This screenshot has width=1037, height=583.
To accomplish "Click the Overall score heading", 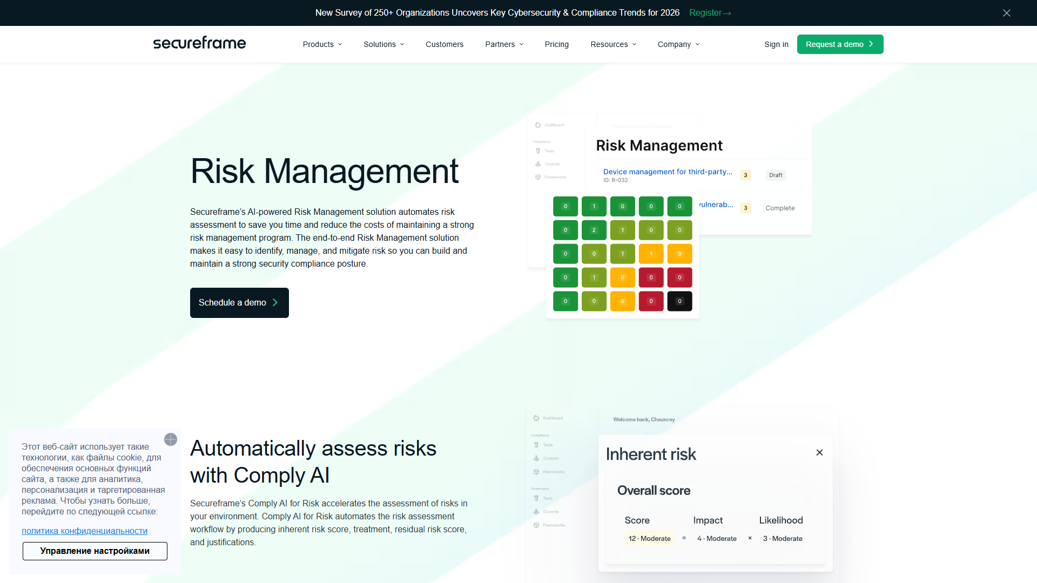I will tap(654, 491).
